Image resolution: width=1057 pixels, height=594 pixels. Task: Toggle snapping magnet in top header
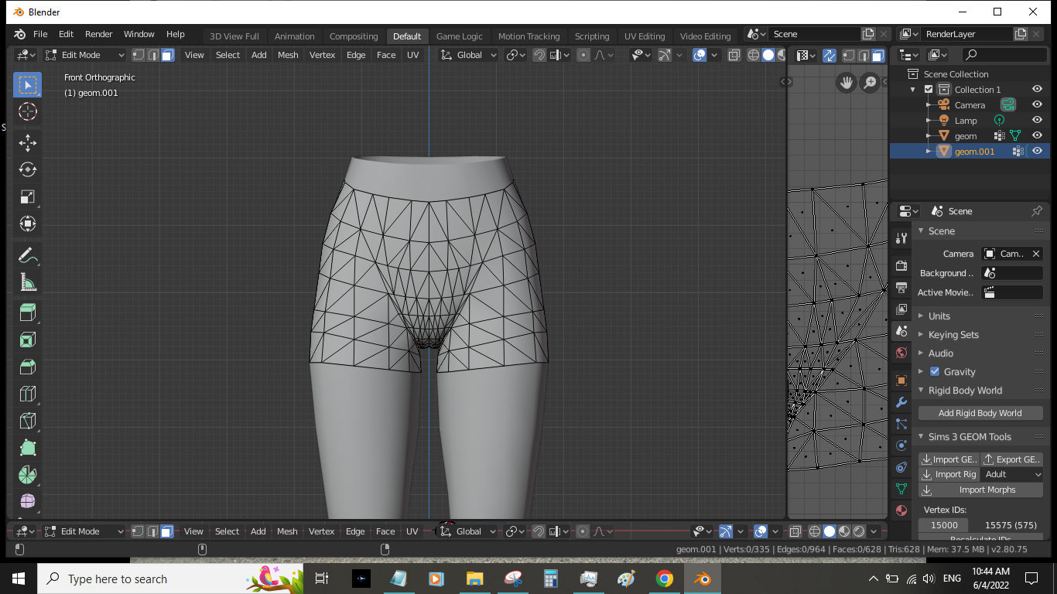(x=539, y=55)
